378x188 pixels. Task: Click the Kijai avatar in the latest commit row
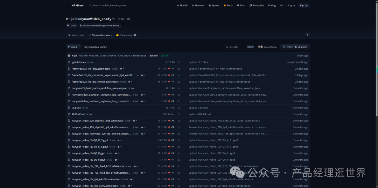[69, 56]
